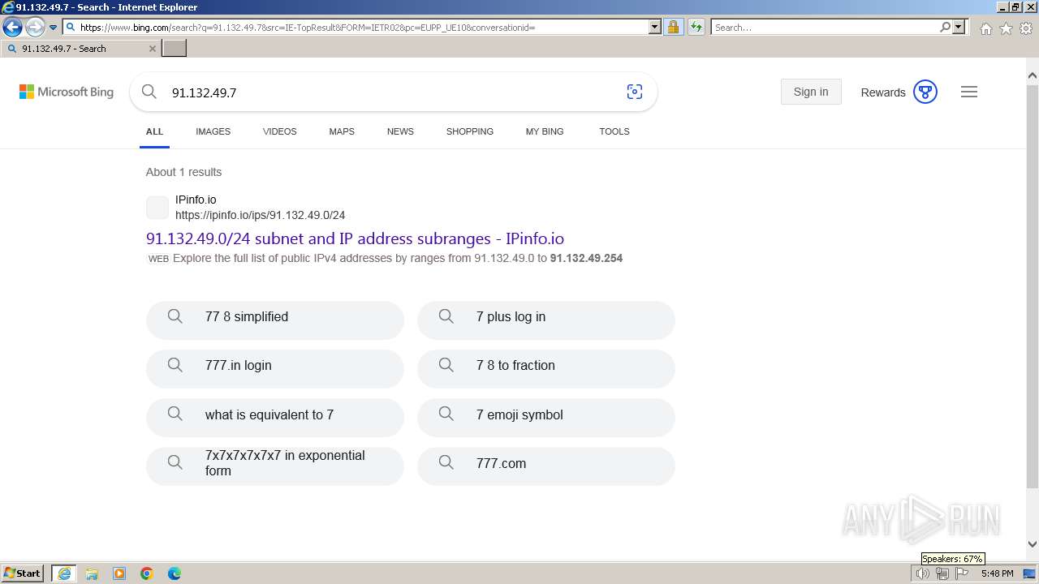Image resolution: width=1039 pixels, height=584 pixels.
Task: Click the Rewards medal icon
Action: pos(925,92)
